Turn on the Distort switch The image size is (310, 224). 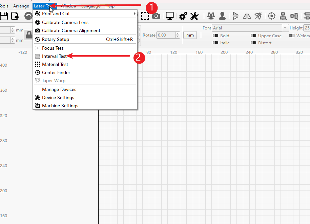pos(253,43)
